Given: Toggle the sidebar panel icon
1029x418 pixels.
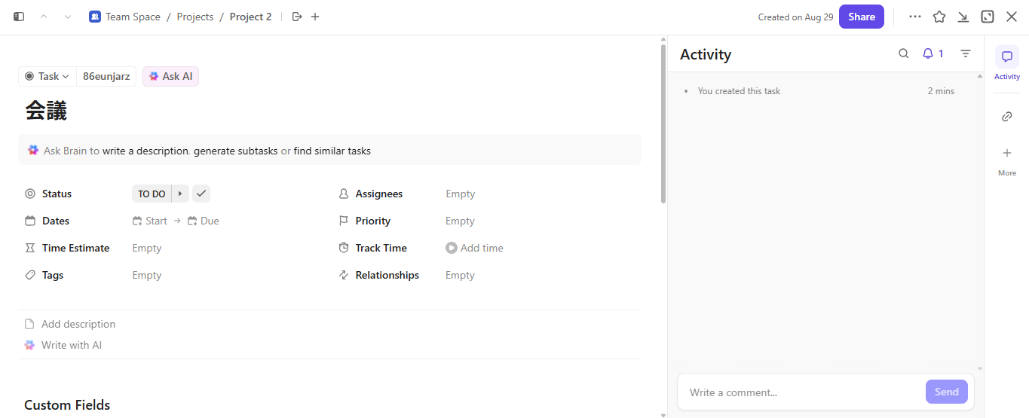Looking at the screenshot, I should click(19, 17).
